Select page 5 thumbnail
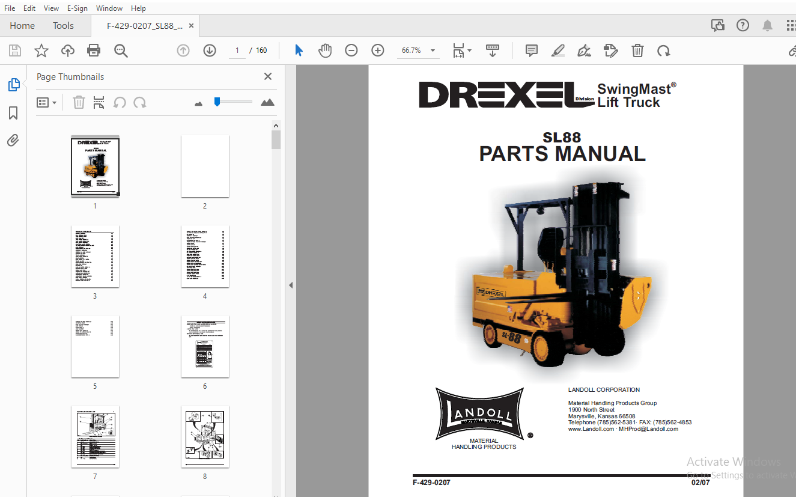 pyautogui.click(x=95, y=346)
